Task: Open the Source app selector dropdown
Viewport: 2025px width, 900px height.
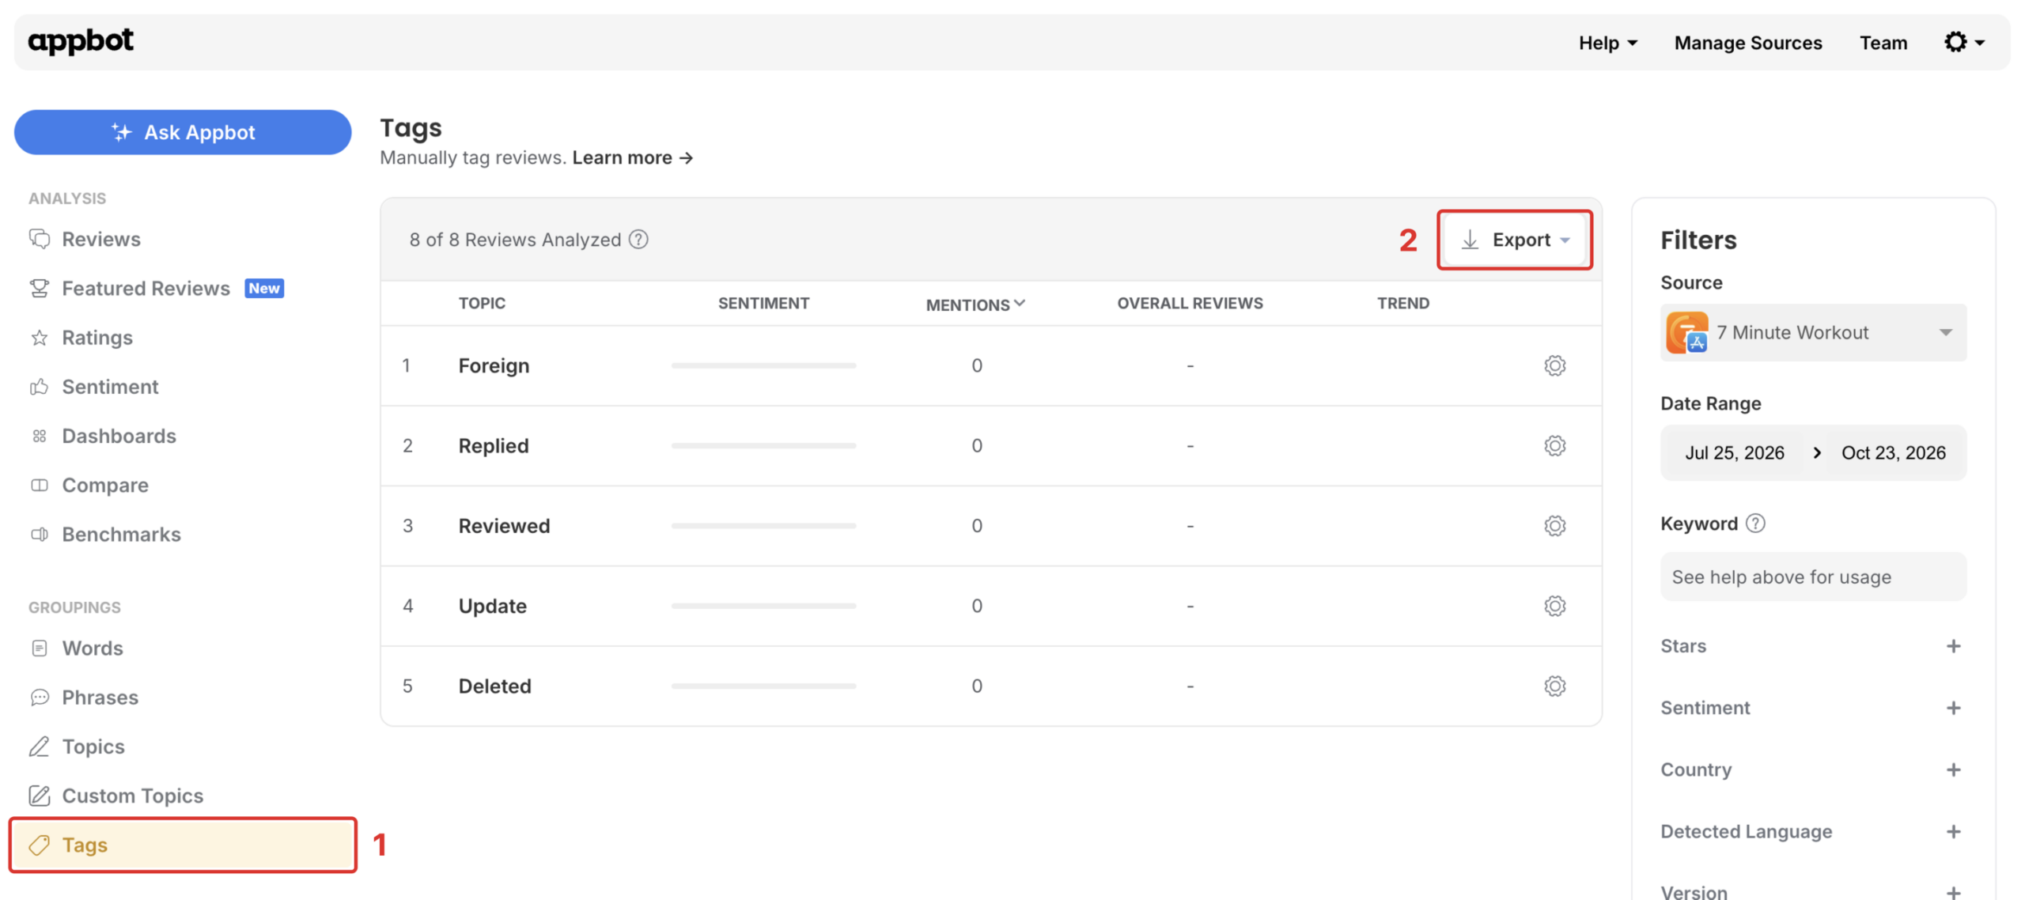Action: coord(1811,332)
